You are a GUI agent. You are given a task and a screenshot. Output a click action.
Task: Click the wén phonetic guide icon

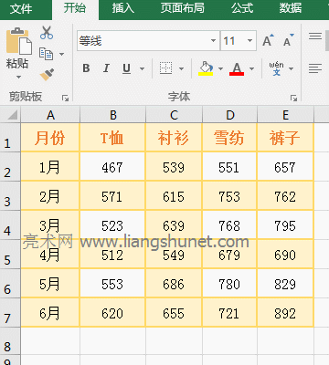click(x=276, y=68)
